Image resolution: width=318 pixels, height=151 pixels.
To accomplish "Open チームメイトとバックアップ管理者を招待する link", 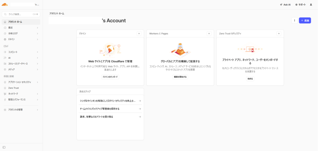I will (x=110, y=109).
